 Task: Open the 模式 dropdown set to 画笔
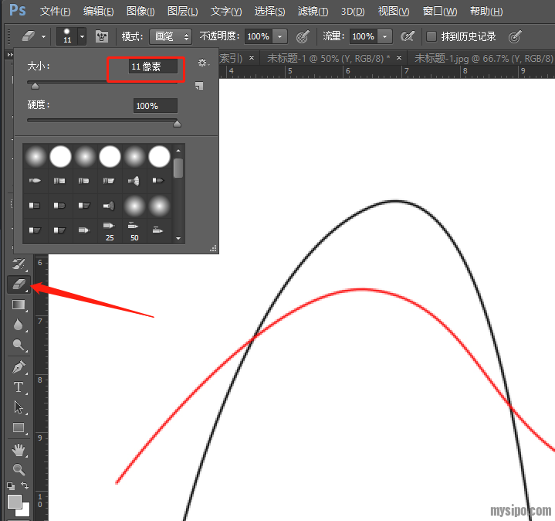tap(171, 36)
